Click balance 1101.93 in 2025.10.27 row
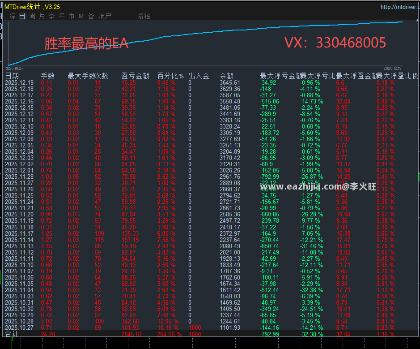This screenshot has height=349, width=420. click(230, 327)
